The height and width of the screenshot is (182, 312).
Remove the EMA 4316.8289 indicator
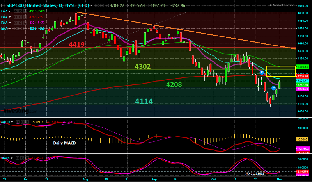click(x=25, y=11)
